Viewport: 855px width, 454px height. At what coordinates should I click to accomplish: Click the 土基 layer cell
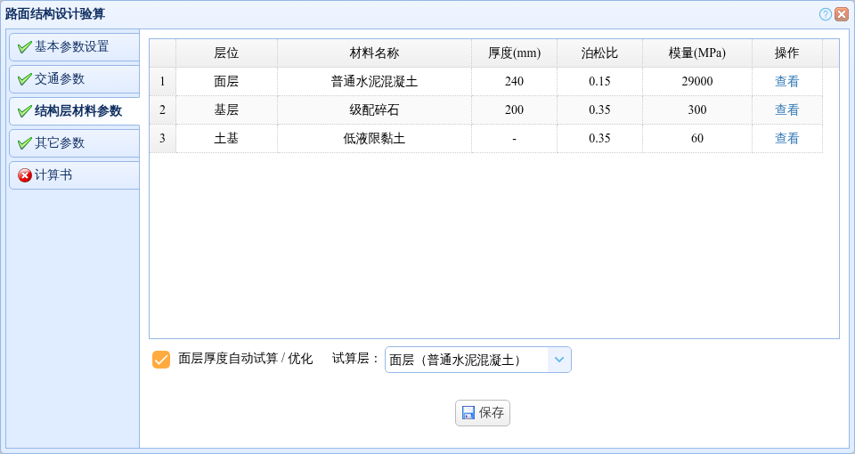pos(226,139)
